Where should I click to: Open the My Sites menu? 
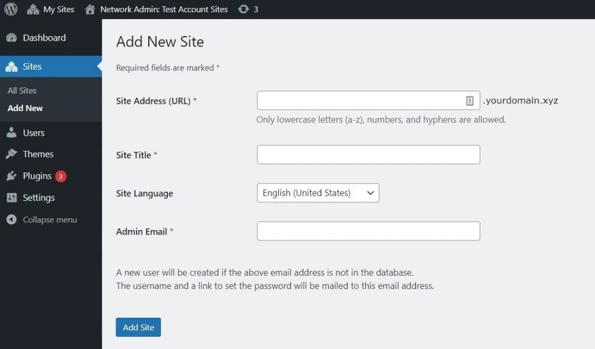click(58, 9)
